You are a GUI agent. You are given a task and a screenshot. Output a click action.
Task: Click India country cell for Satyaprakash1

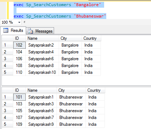pos(95,97)
